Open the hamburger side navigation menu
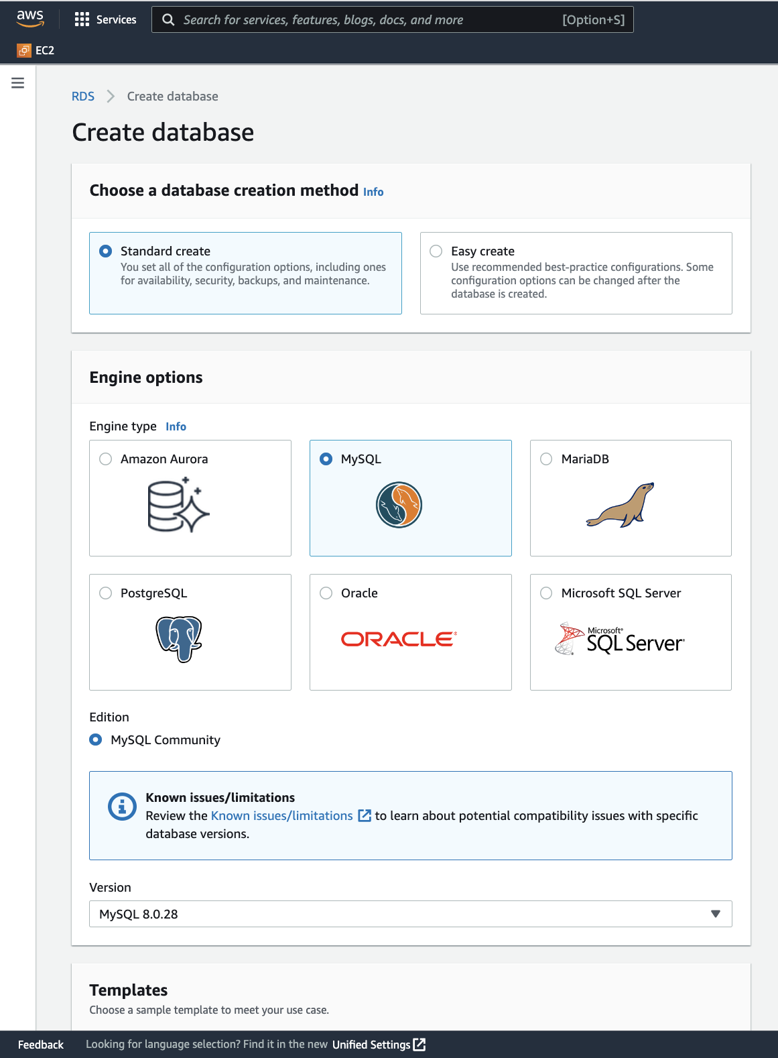Viewport: 778px width, 1058px height. point(18,83)
